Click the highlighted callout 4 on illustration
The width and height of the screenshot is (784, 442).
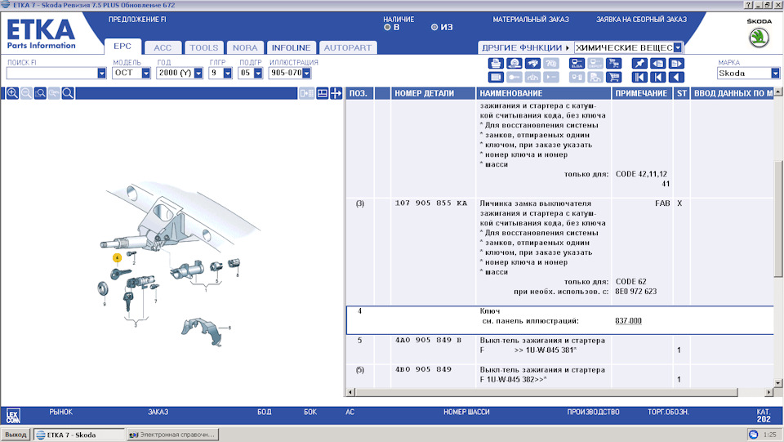pyautogui.click(x=117, y=258)
